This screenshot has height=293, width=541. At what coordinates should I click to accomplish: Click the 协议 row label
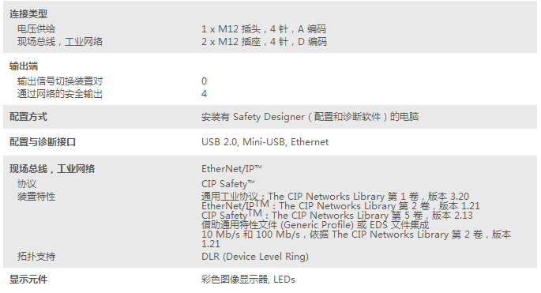coord(27,184)
